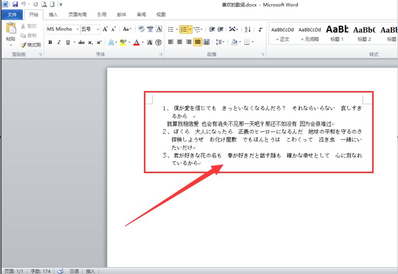The image size is (398, 274).
Task: Clear formatting with the eraser icon
Action: [x=141, y=29]
